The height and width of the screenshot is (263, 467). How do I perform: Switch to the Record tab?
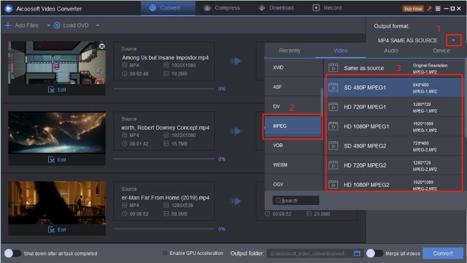(327, 8)
